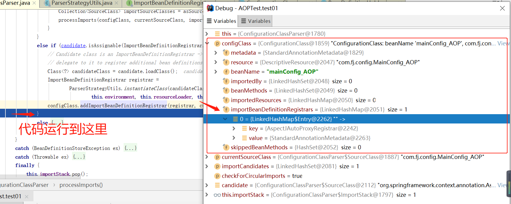Select the beanMethods LinkedHashSet@2049 row

[357, 90]
